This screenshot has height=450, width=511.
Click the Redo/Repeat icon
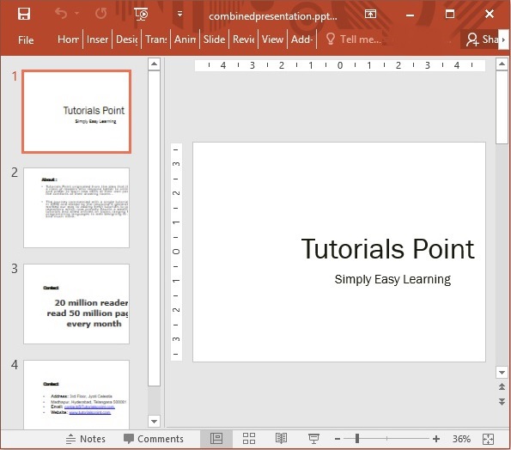[x=101, y=14]
